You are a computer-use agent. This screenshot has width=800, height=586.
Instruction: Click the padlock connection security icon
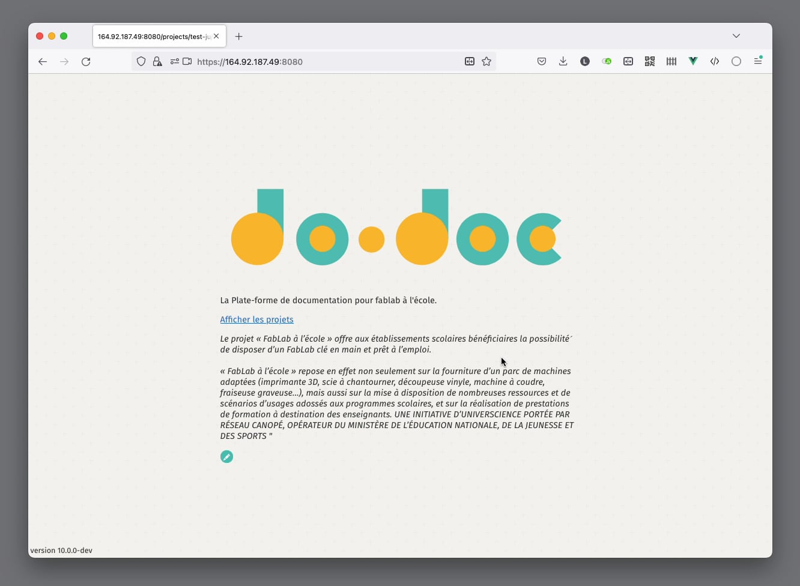[x=157, y=61]
